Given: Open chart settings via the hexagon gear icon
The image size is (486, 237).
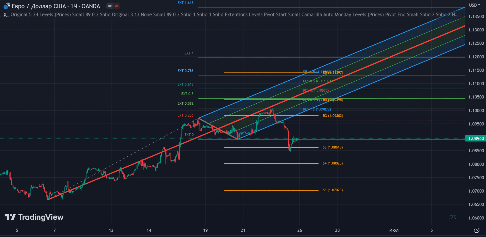Looking at the screenshot, I should pos(477,230).
